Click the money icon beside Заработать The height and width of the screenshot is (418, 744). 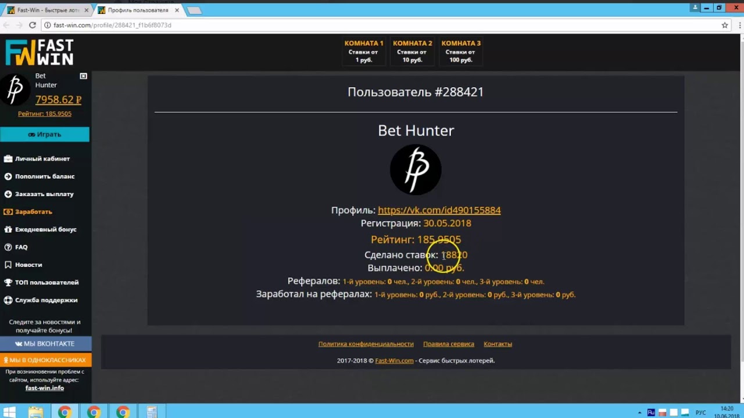click(x=8, y=212)
